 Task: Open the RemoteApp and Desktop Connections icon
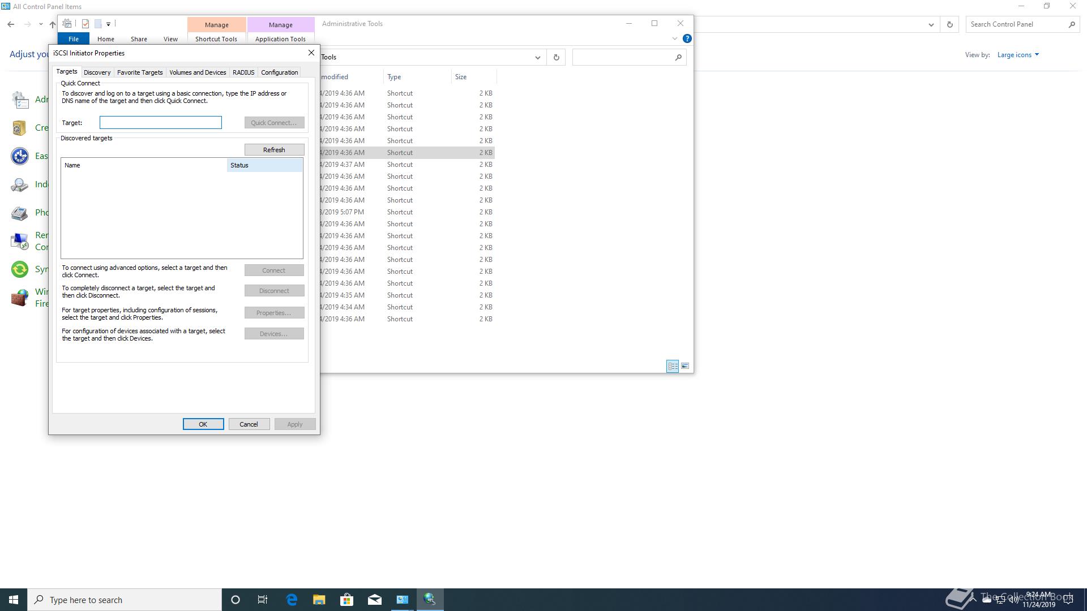pyautogui.click(x=19, y=241)
